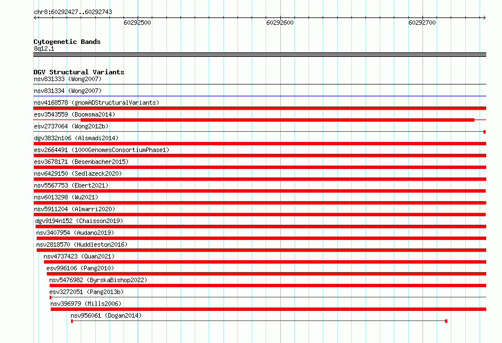Viewport: 502px width, 343px height.
Task: Click the chr8:60292427..60292743 region label
Action: 73,12
